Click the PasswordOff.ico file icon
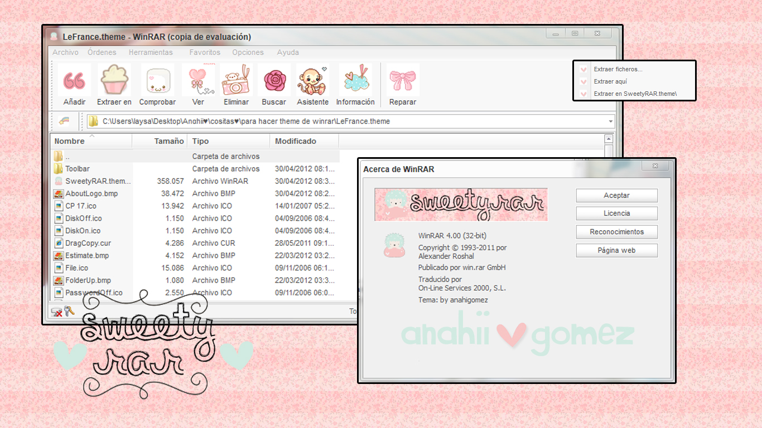Image resolution: width=762 pixels, height=428 pixels. point(58,293)
